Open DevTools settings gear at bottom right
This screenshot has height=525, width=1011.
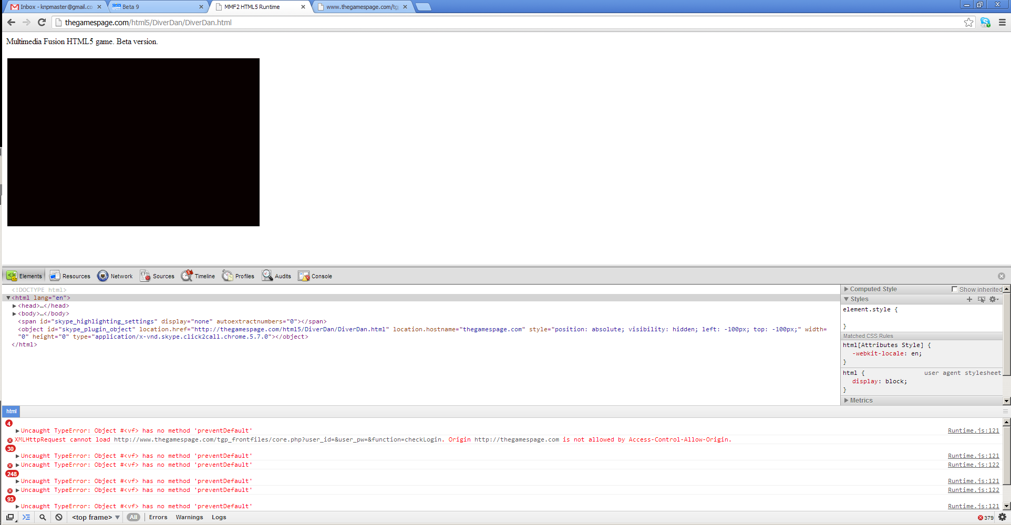click(1002, 517)
